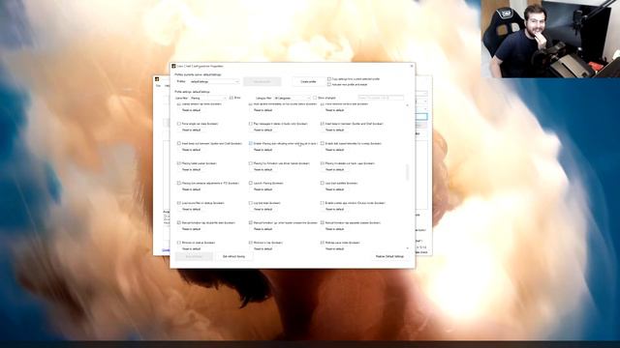
Task: Toggle Load sound files on startup checkbox
Action: [179, 203]
